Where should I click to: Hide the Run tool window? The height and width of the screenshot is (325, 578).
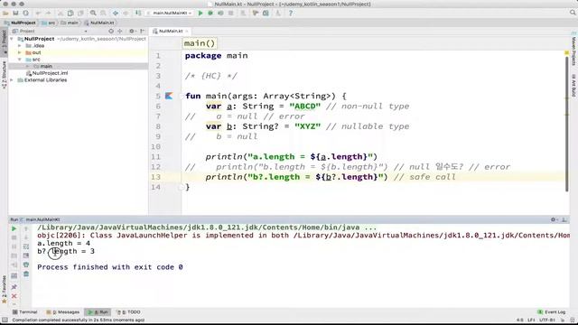tap(564, 219)
